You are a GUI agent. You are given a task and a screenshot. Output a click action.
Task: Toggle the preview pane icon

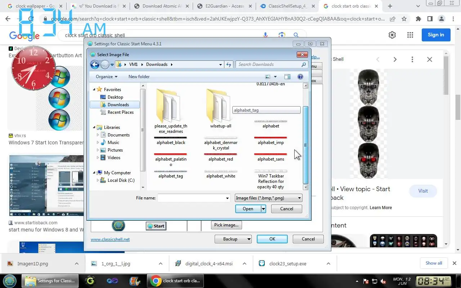[x=287, y=77]
